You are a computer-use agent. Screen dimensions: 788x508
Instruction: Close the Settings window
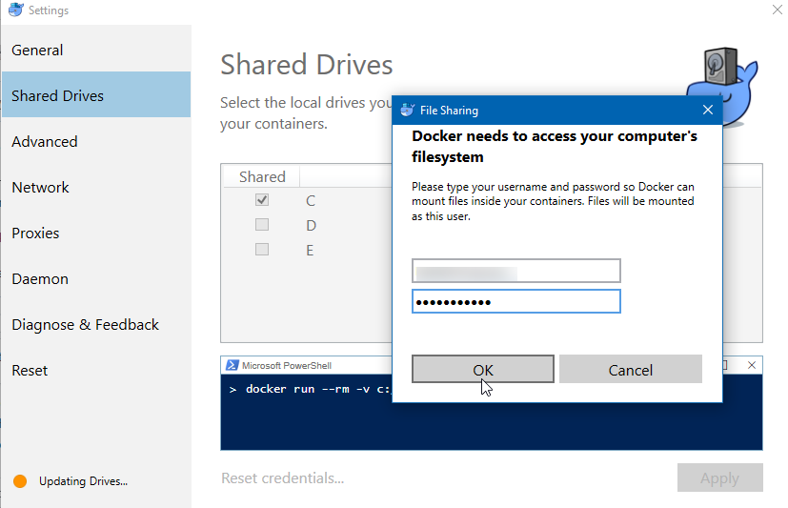coord(777,10)
